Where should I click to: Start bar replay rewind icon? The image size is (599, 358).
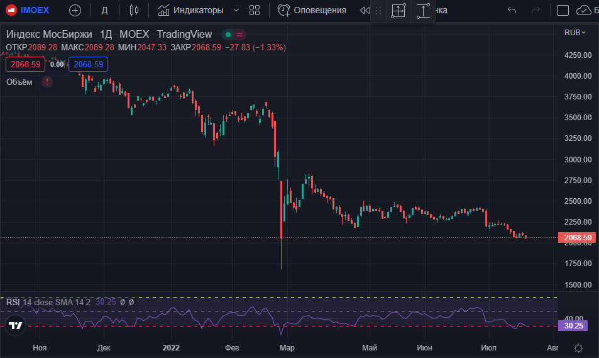click(365, 10)
